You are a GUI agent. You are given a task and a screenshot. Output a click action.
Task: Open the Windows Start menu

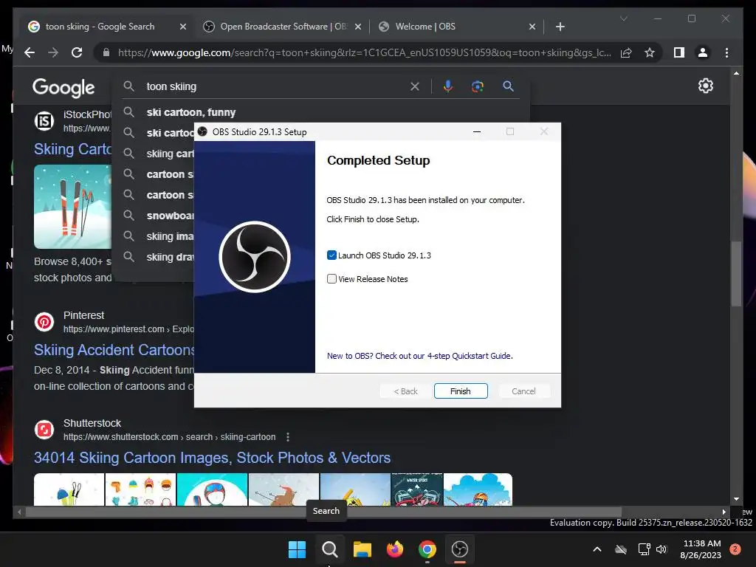pos(297,549)
